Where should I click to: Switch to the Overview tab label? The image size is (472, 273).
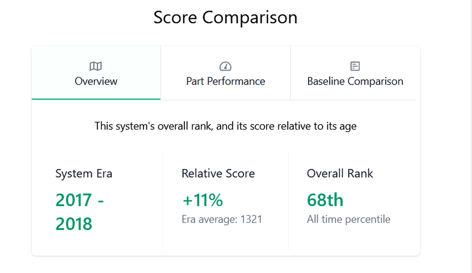96,81
